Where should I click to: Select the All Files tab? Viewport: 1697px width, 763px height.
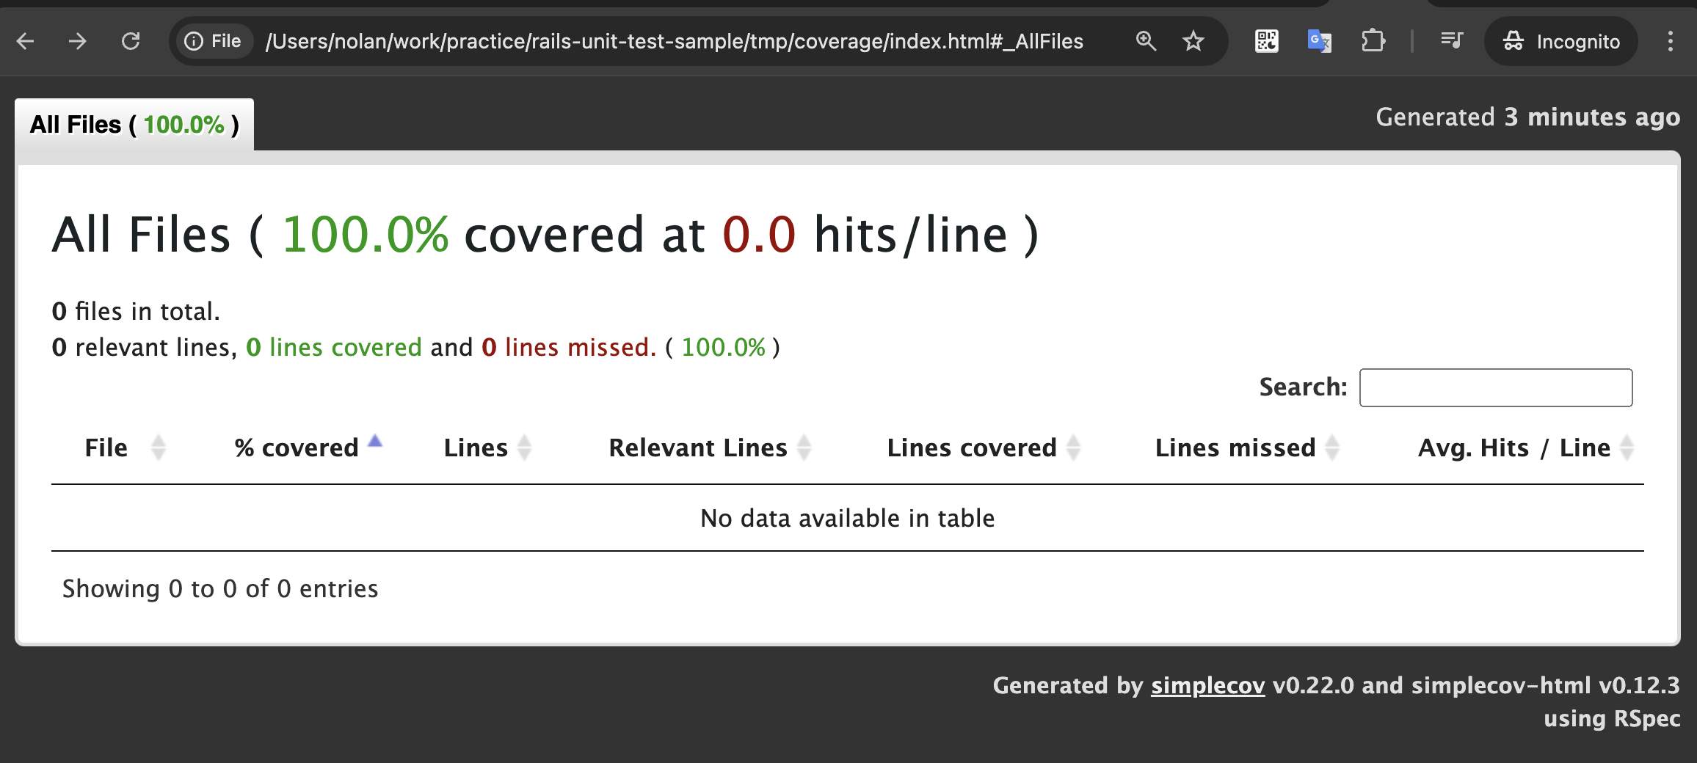tap(134, 125)
